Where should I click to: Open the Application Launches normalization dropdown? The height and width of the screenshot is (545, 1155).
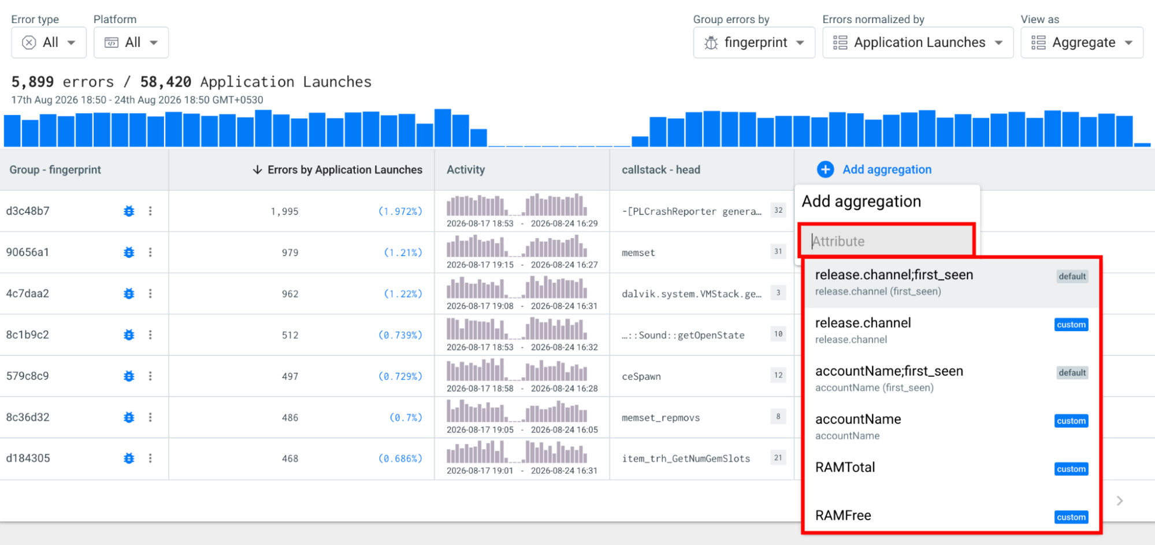tap(918, 42)
